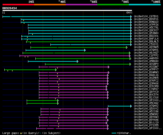Click the UniRef100_A9TN65 label
The width and height of the screenshot is (163, 135).
tap(146, 47)
